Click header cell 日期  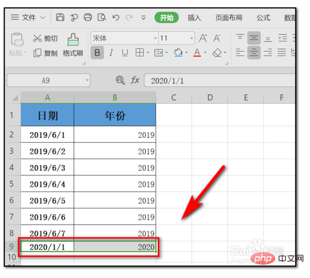[47, 115]
